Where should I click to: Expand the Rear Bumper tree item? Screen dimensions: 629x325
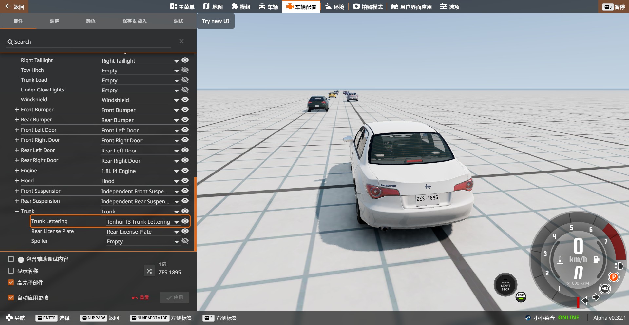[x=17, y=119]
